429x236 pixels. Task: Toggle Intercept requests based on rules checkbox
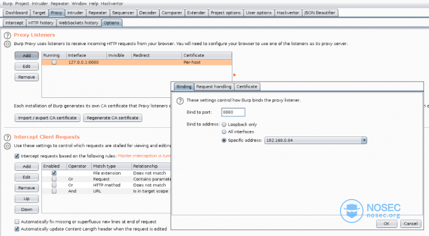click(17, 156)
